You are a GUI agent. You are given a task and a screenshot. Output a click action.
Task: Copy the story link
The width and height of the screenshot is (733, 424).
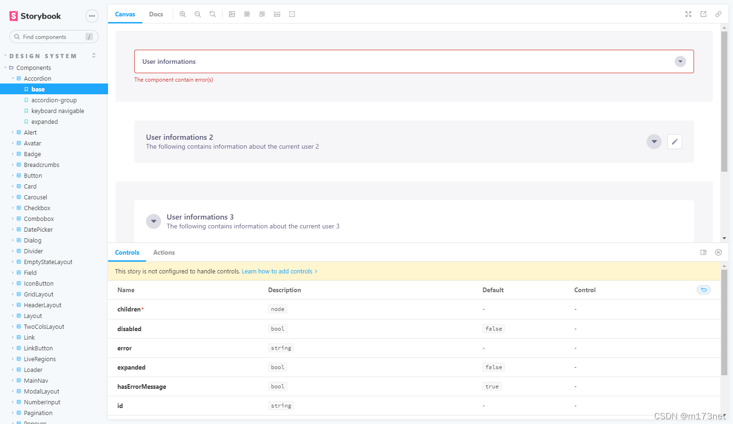coord(718,14)
